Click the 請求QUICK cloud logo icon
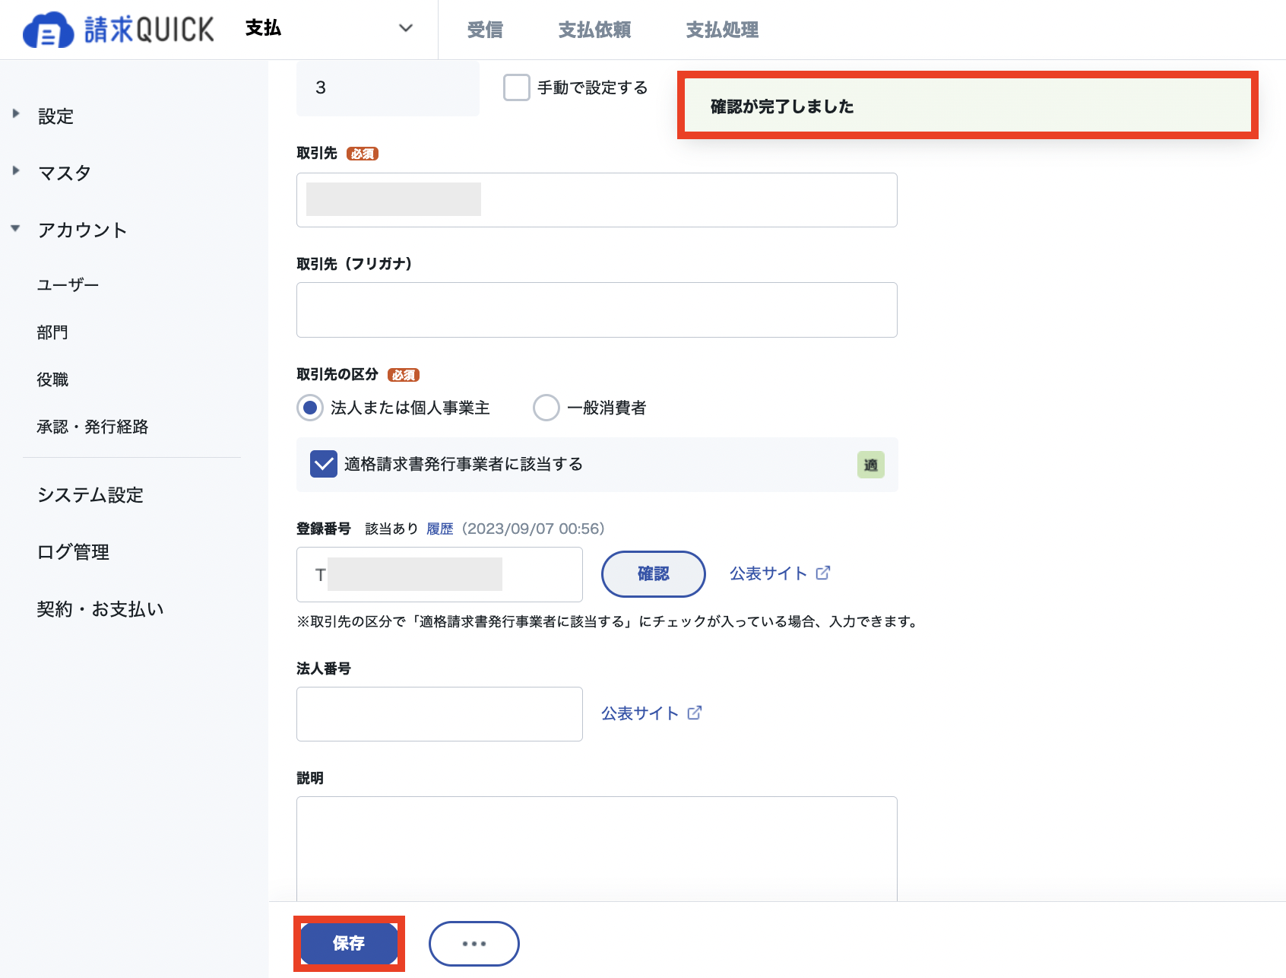Viewport: 1286px width, 978px height. coord(48,30)
